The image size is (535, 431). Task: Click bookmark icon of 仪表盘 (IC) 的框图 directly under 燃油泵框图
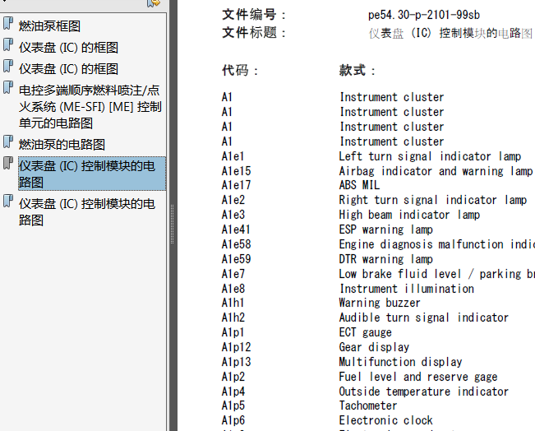click(x=8, y=44)
